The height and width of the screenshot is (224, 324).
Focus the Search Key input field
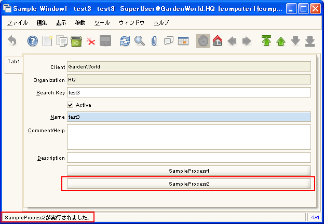coord(189,92)
